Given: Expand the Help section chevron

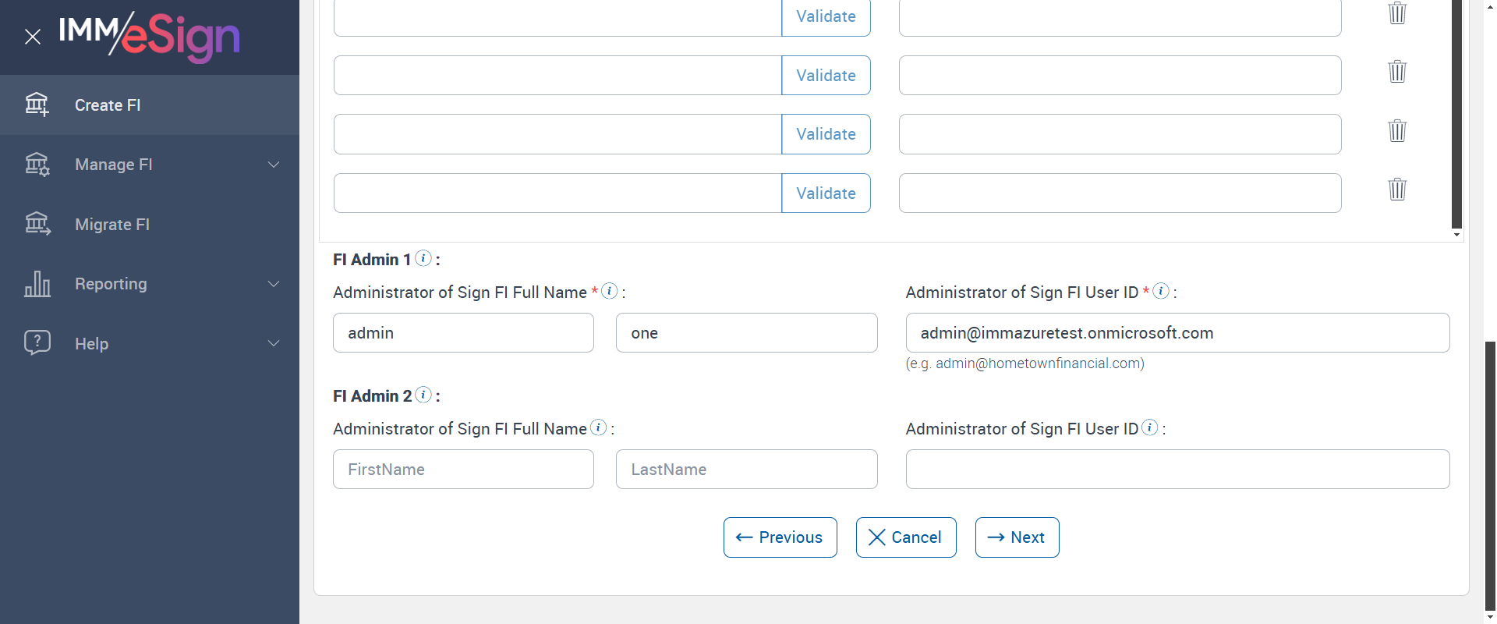Looking at the screenshot, I should coord(274,343).
